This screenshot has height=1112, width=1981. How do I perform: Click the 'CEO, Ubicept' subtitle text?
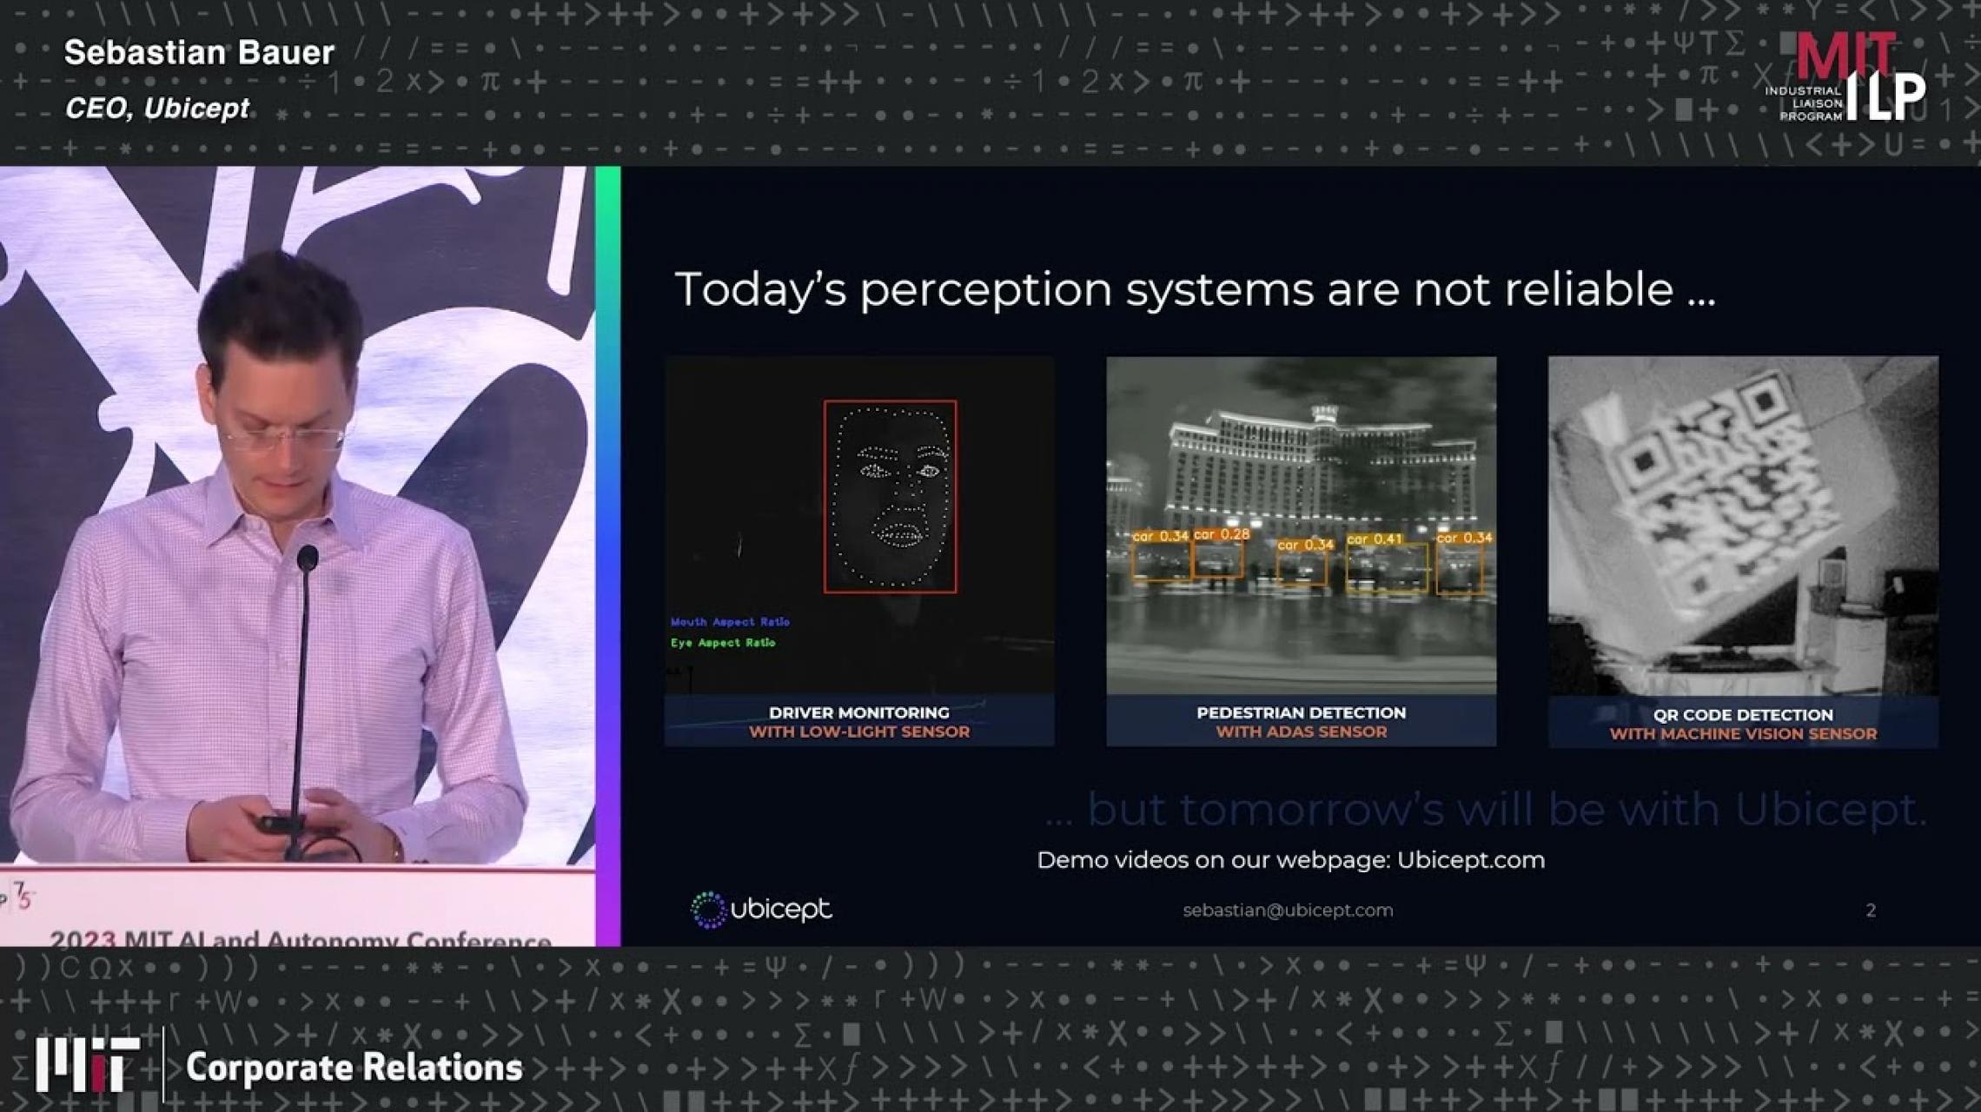pos(157,109)
